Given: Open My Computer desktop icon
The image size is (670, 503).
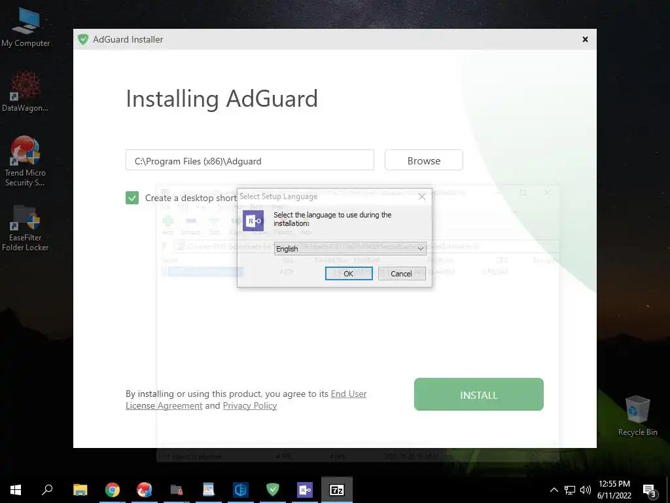Looking at the screenshot, I should [26, 26].
